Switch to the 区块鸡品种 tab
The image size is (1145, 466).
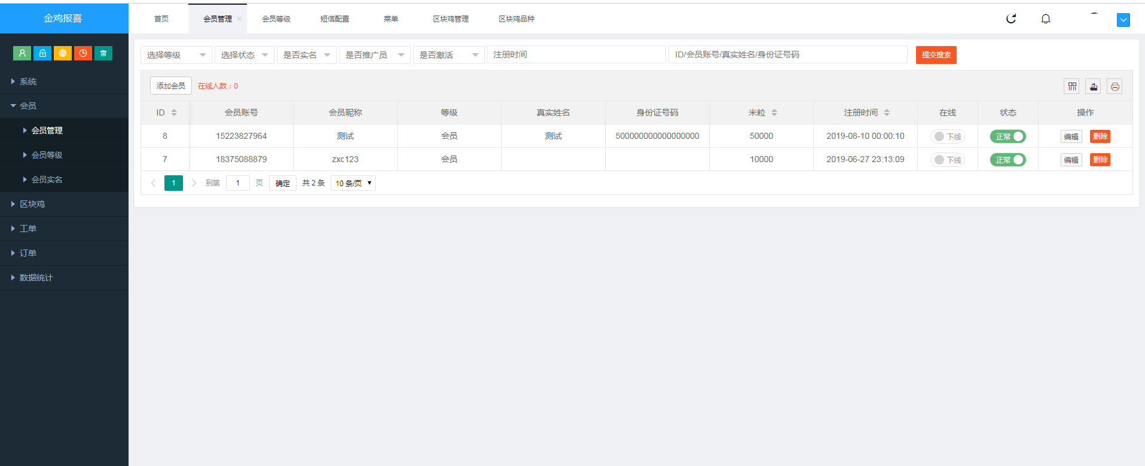[x=517, y=19]
